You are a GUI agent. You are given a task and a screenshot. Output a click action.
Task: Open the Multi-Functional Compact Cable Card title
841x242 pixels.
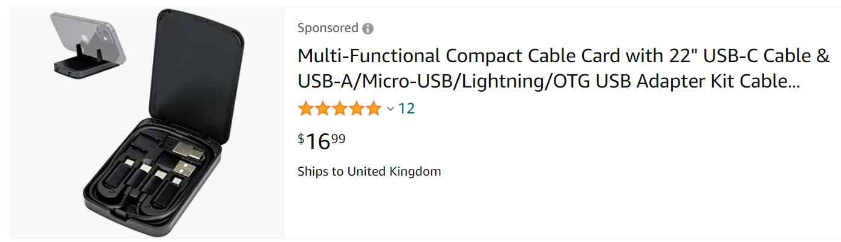point(563,68)
